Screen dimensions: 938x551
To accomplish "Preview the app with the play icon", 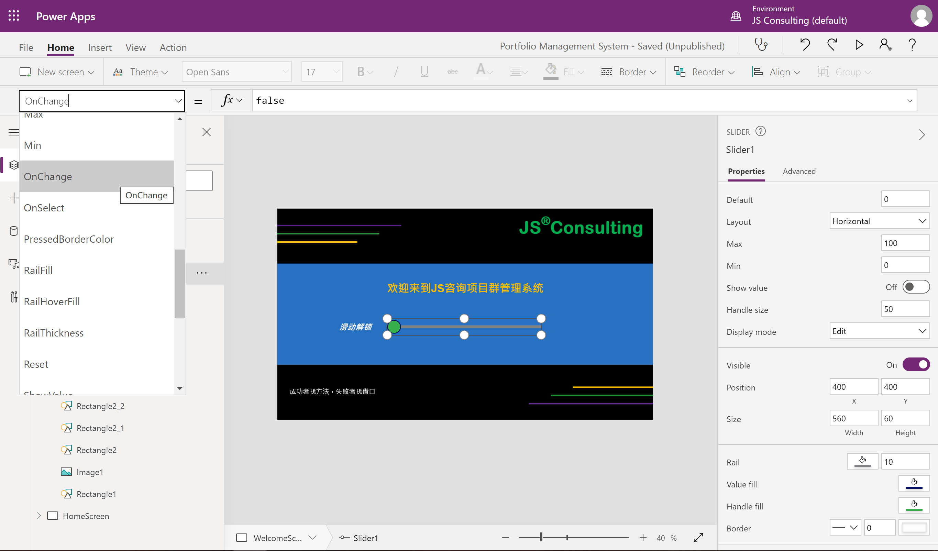I will click(859, 45).
